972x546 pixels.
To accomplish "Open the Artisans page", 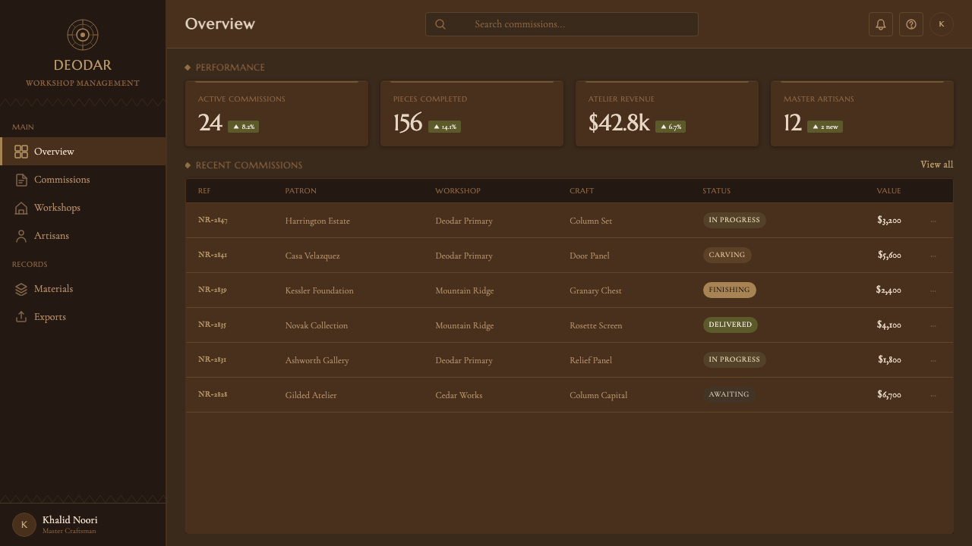I will tap(83, 236).
